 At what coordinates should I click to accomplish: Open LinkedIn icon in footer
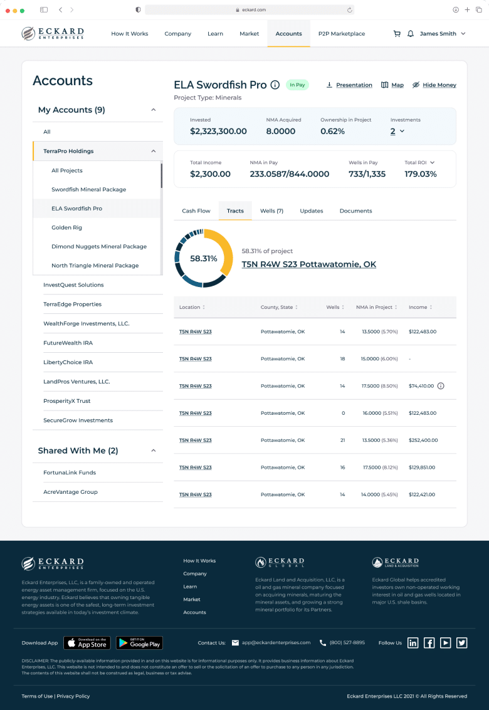point(413,642)
